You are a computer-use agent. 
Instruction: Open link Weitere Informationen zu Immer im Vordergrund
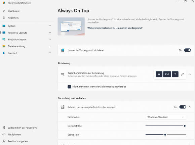tap(115, 28)
